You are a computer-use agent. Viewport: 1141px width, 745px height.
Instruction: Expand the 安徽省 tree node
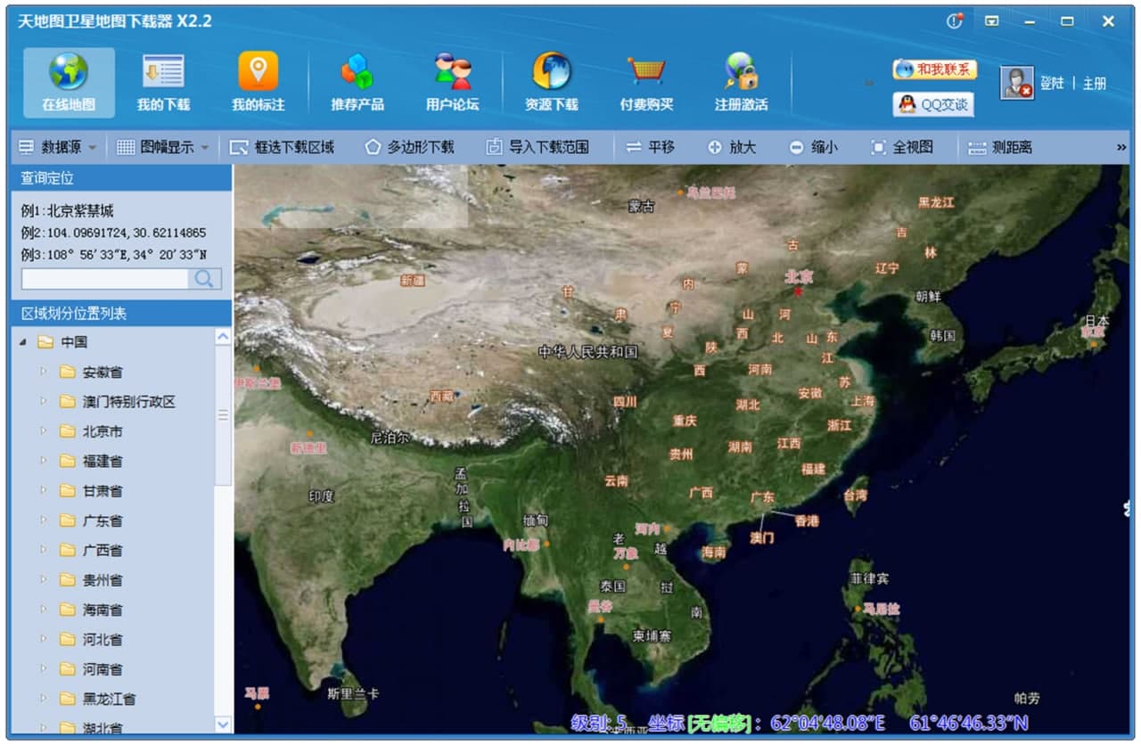pos(43,372)
